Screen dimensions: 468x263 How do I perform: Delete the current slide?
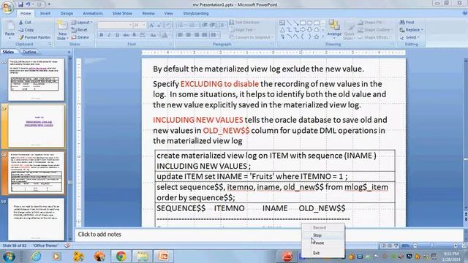[x=80, y=37]
